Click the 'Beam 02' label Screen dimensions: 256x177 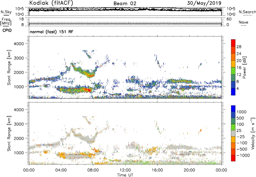coord(125,4)
